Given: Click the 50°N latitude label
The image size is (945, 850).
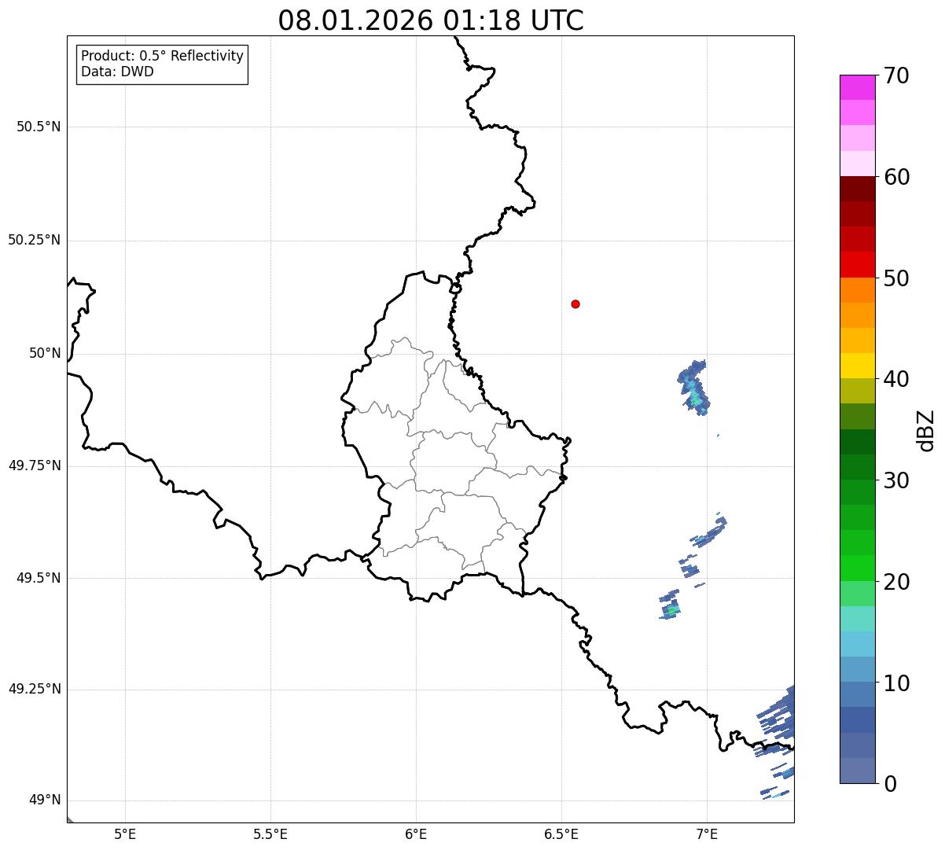Looking at the screenshot, I should click(45, 353).
